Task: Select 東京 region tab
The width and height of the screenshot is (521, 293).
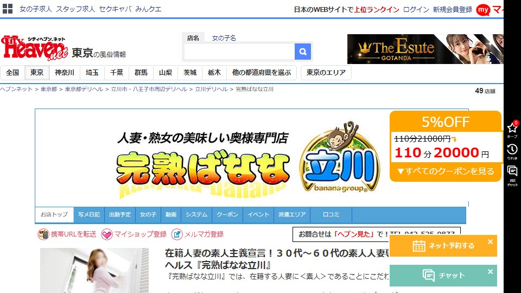Action: pos(37,72)
